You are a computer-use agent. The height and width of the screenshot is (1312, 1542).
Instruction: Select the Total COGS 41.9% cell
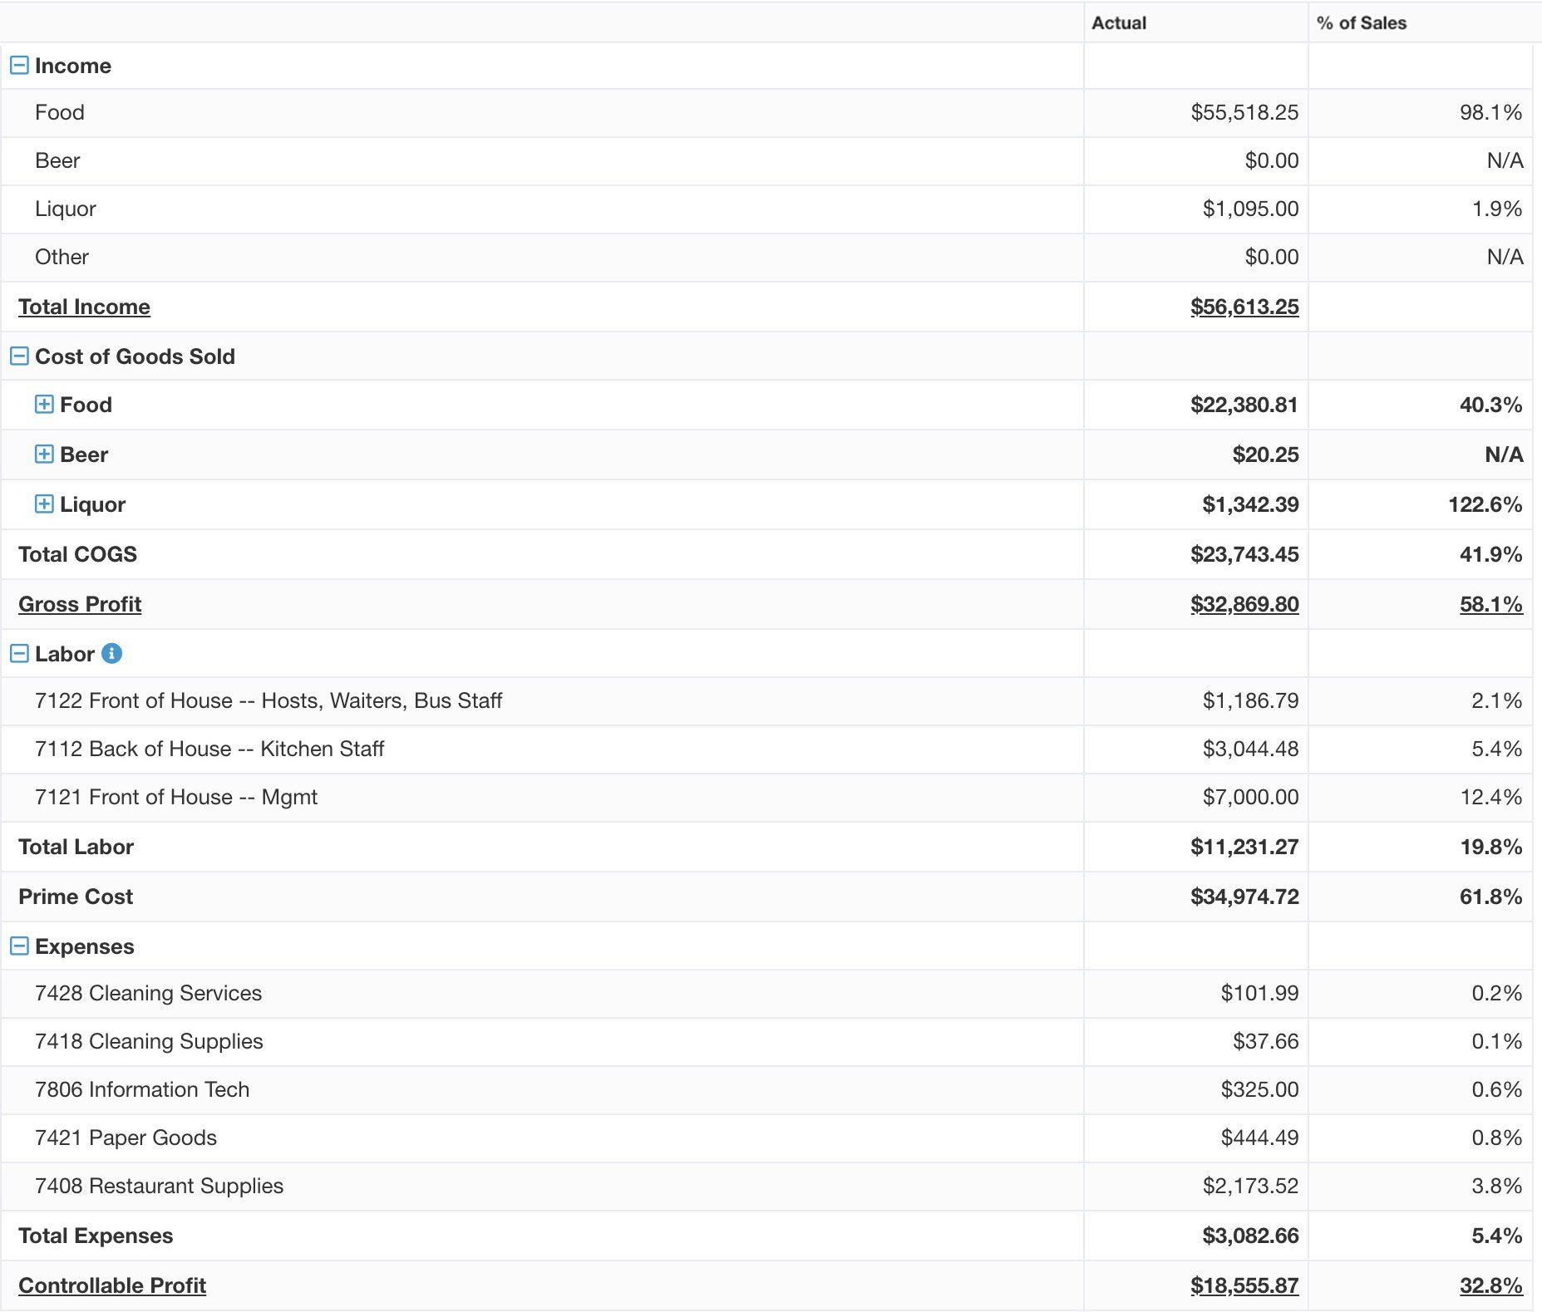(1491, 554)
